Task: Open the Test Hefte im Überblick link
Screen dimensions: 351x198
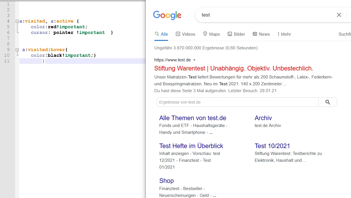Action: coord(191,146)
